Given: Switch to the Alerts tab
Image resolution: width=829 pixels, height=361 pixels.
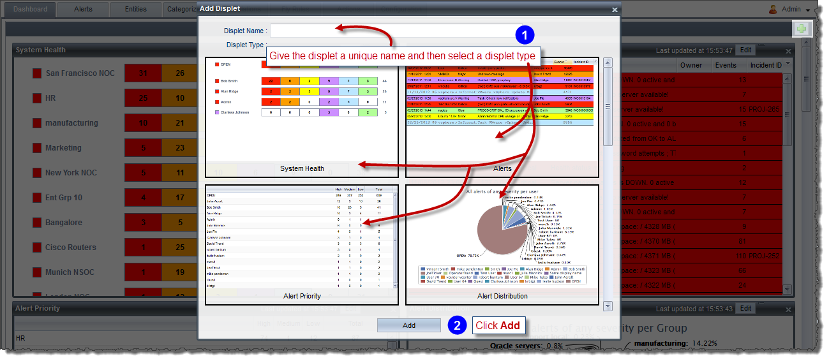Looking at the screenshot, I should coord(82,10).
